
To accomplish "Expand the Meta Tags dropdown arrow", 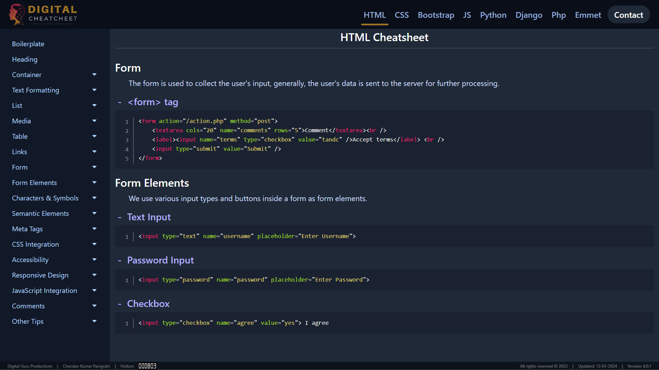I will click(x=94, y=229).
